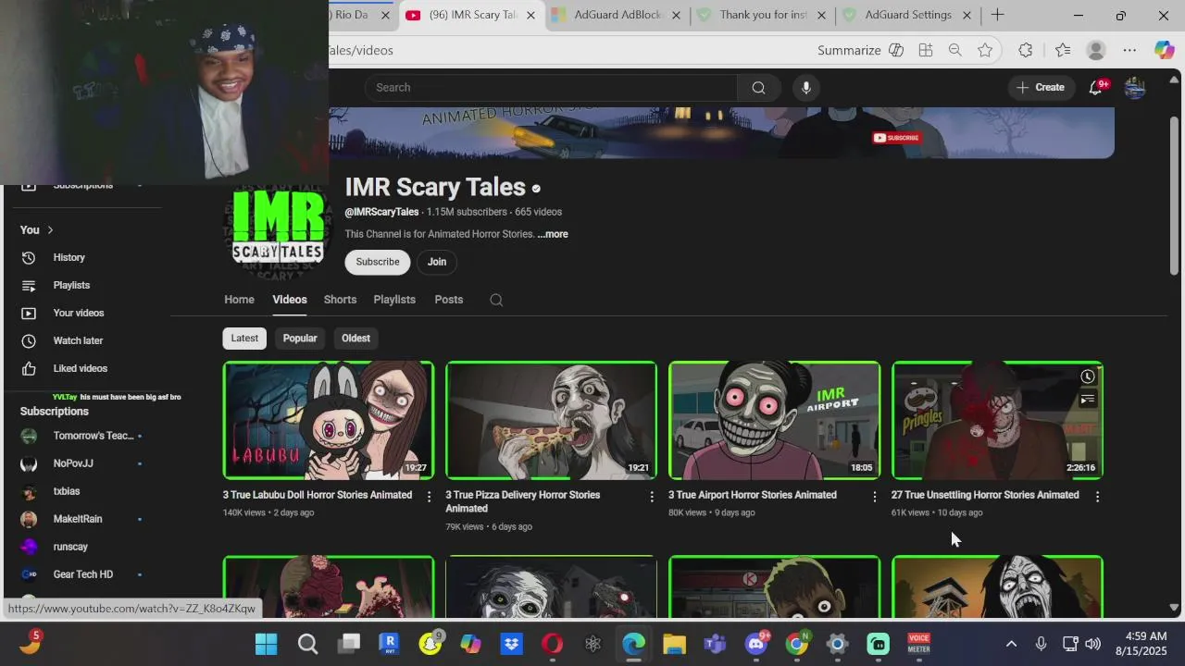Click the channel search magnifier icon
The height and width of the screenshot is (666, 1185).
click(x=496, y=300)
